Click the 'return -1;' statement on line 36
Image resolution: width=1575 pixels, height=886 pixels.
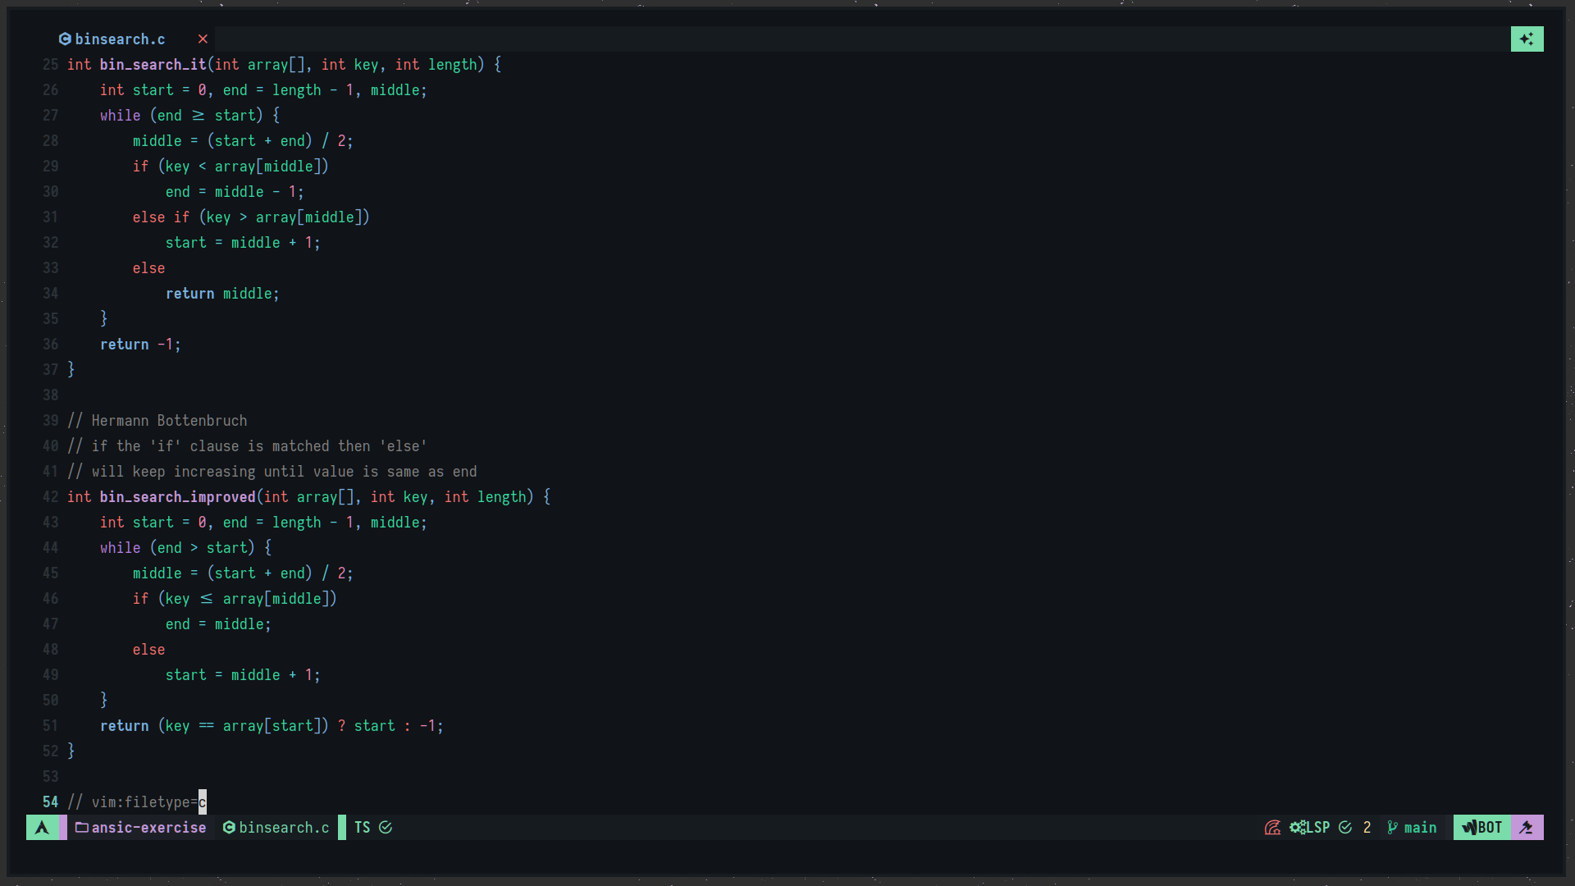pos(140,344)
